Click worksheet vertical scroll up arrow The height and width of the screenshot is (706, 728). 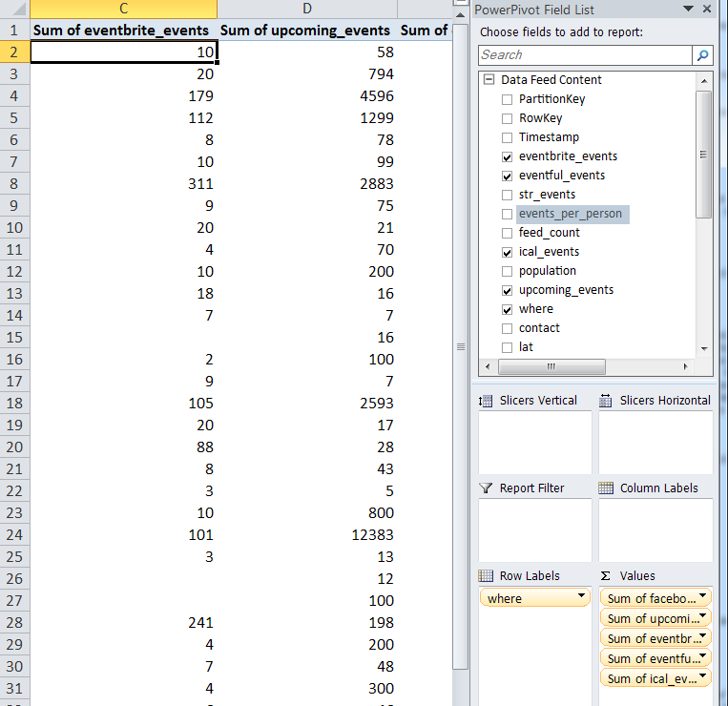461,15
